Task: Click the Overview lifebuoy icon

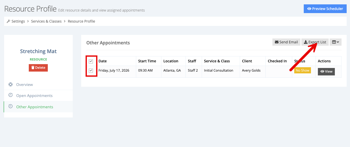Action: (x=11, y=84)
